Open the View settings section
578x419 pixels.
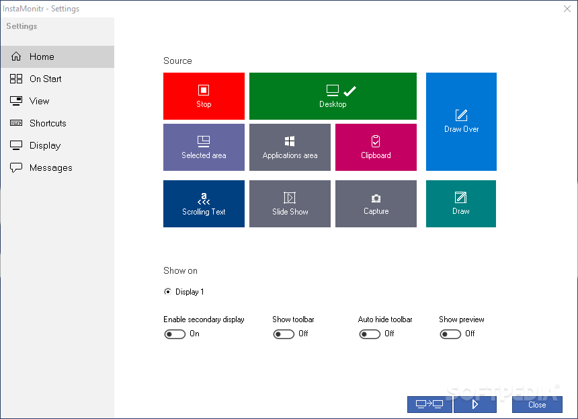[58, 101]
